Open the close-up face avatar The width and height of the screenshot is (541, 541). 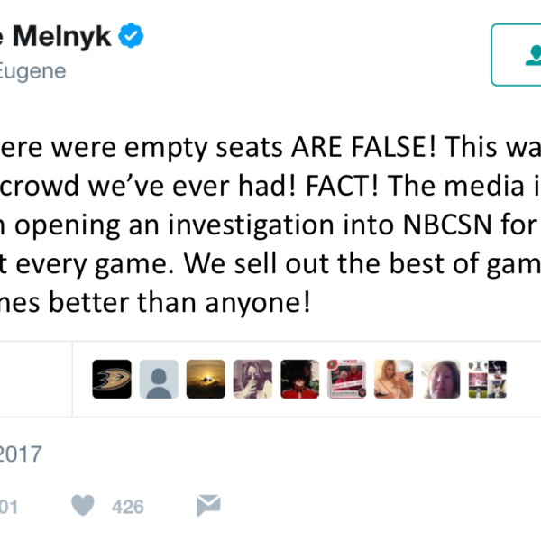[440, 380]
